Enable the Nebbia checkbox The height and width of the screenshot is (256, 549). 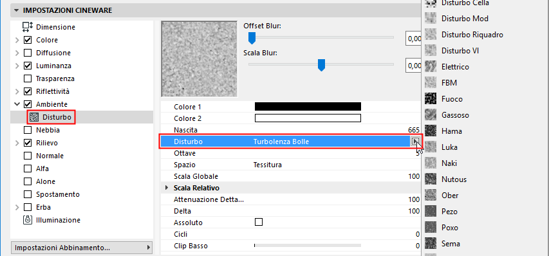click(28, 130)
